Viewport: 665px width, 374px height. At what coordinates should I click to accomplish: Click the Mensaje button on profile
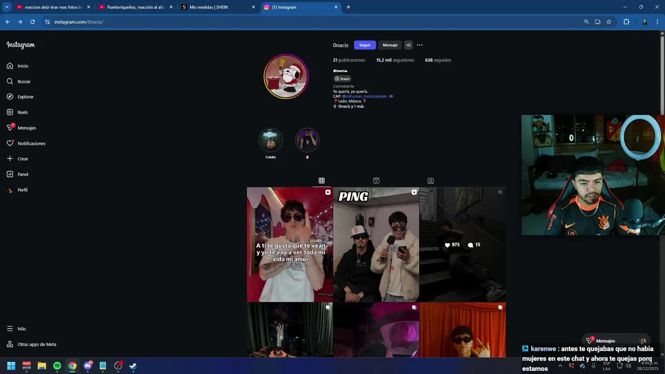[x=390, y=45]
